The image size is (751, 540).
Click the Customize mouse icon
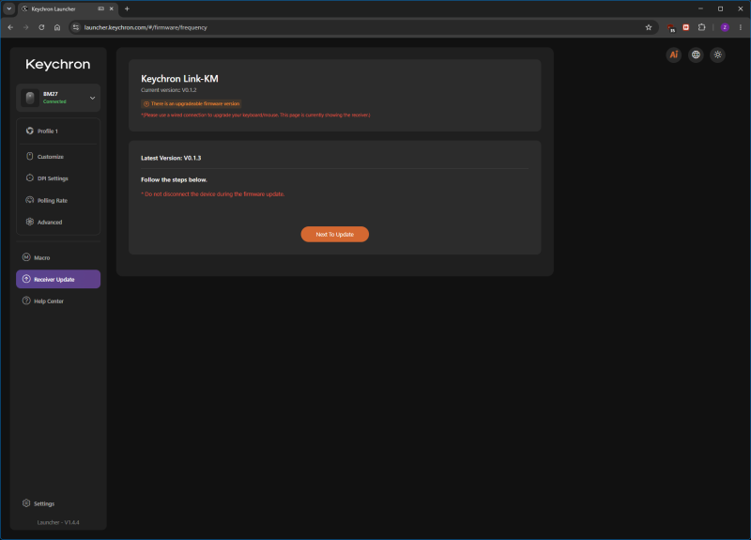coord(30,156)
